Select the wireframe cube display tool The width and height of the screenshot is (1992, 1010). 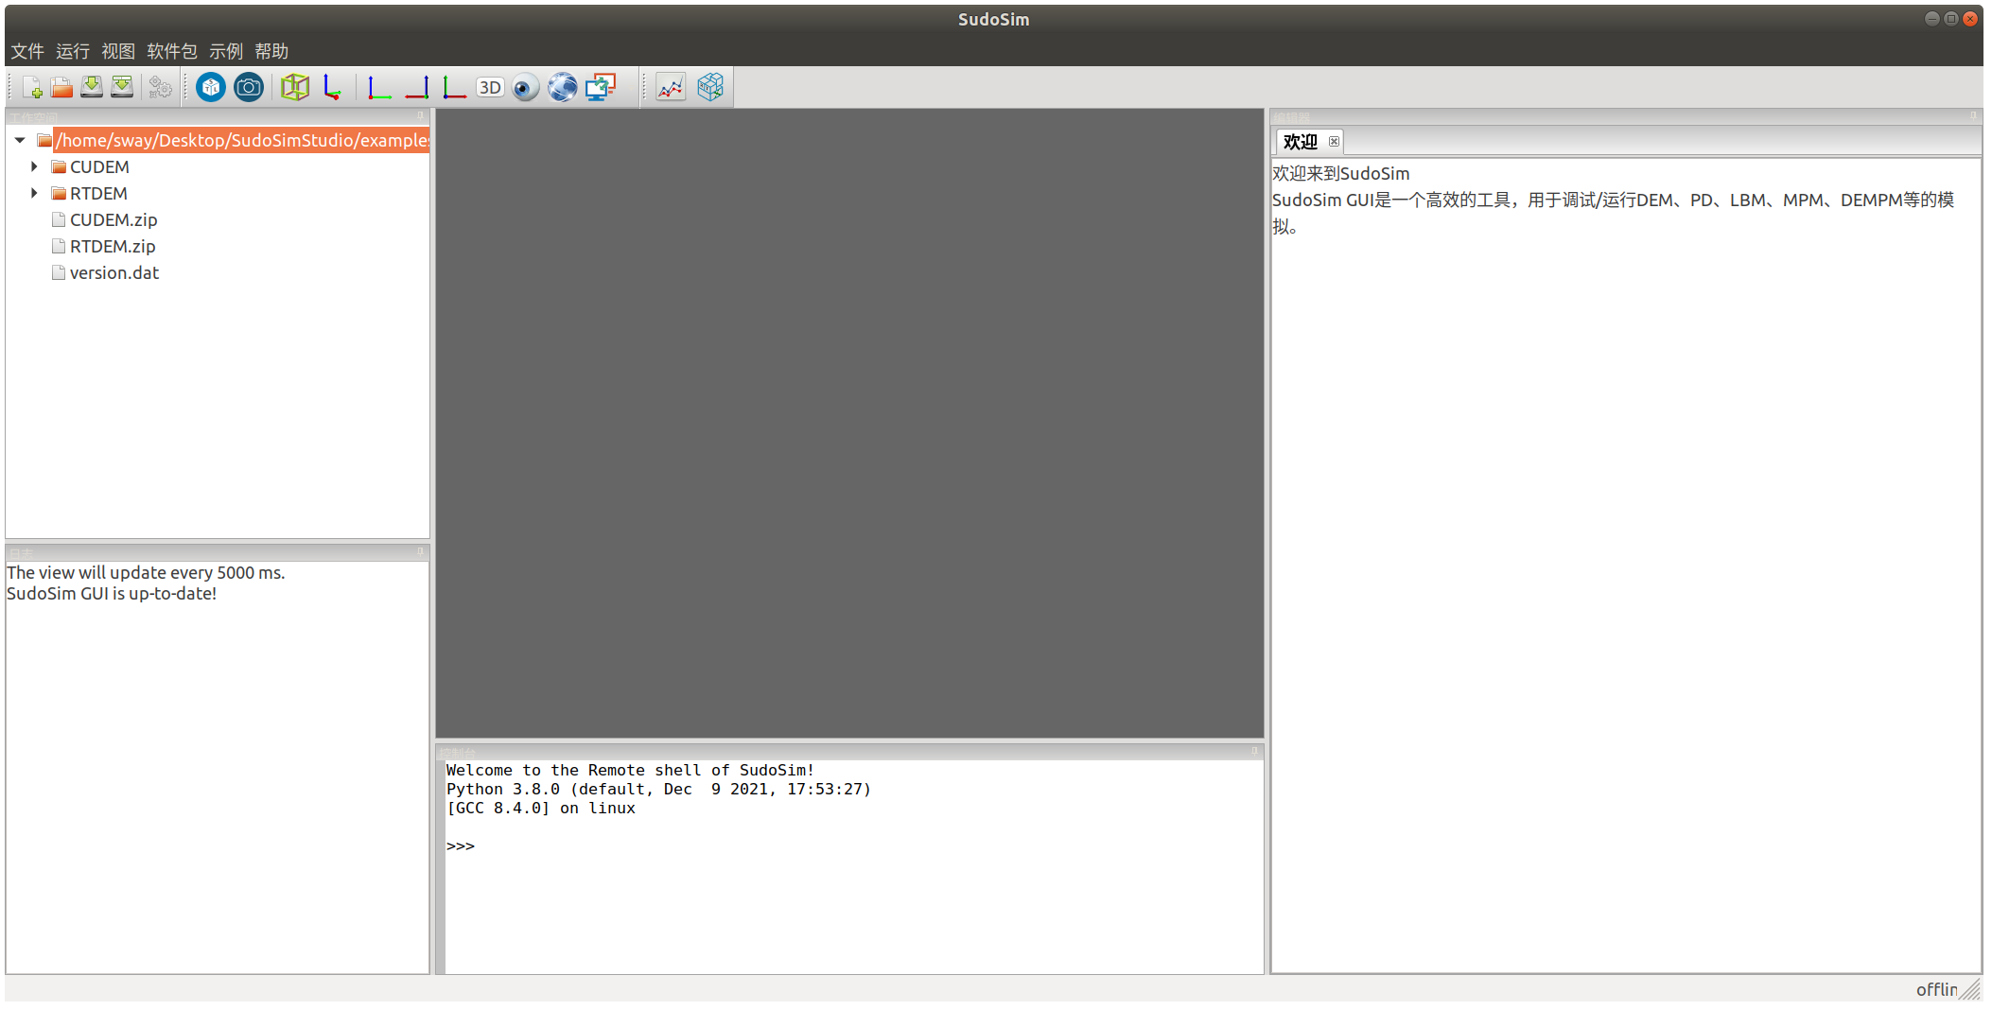click(294, 86)
